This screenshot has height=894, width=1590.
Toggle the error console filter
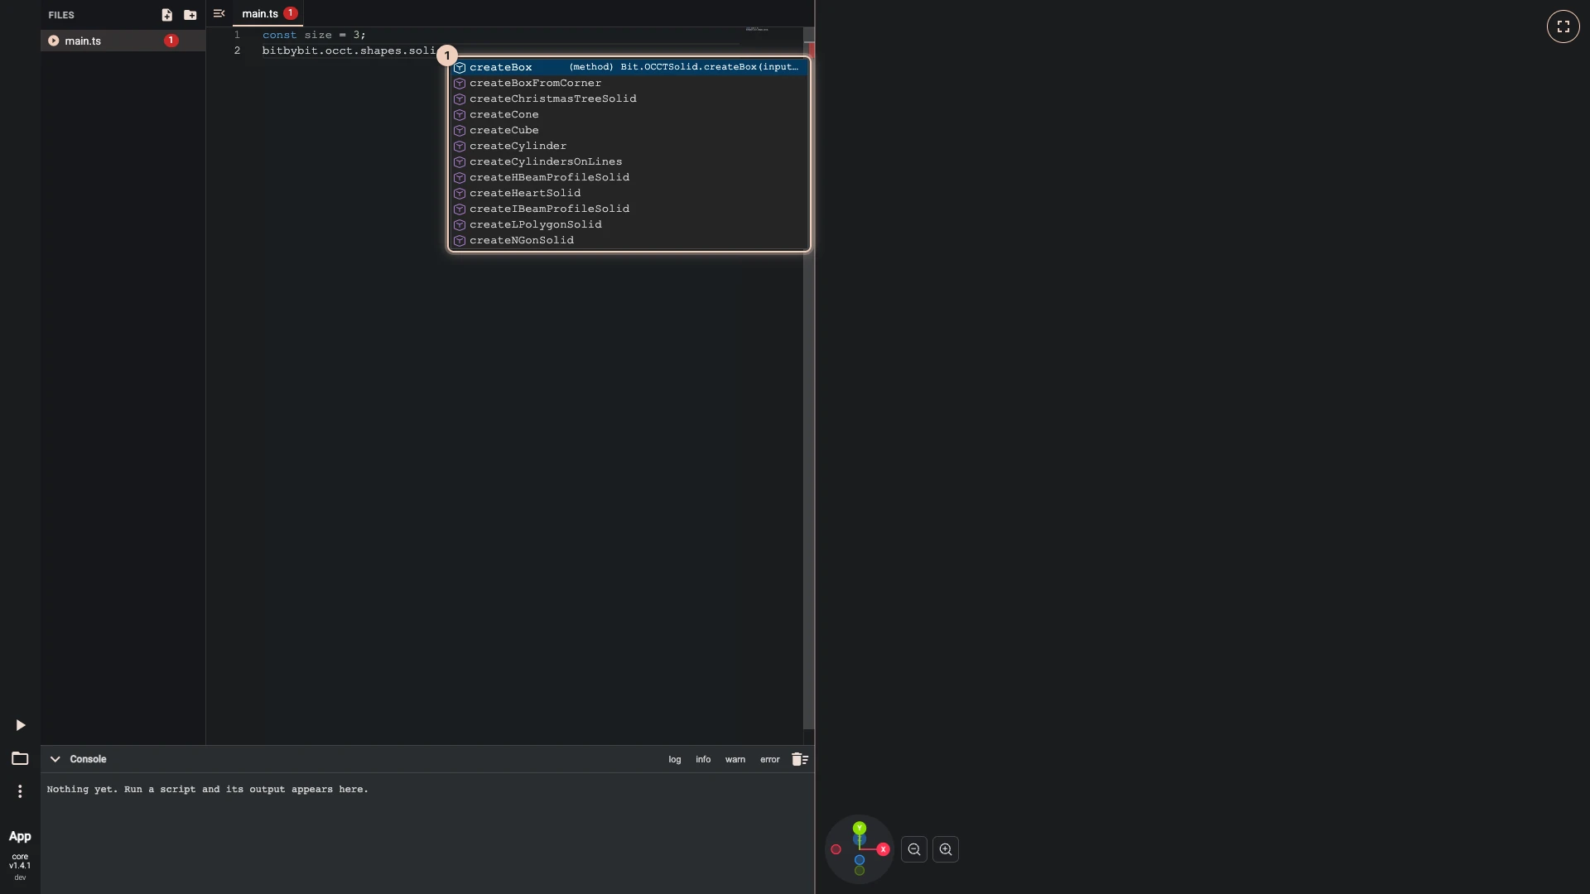point(770,759)
